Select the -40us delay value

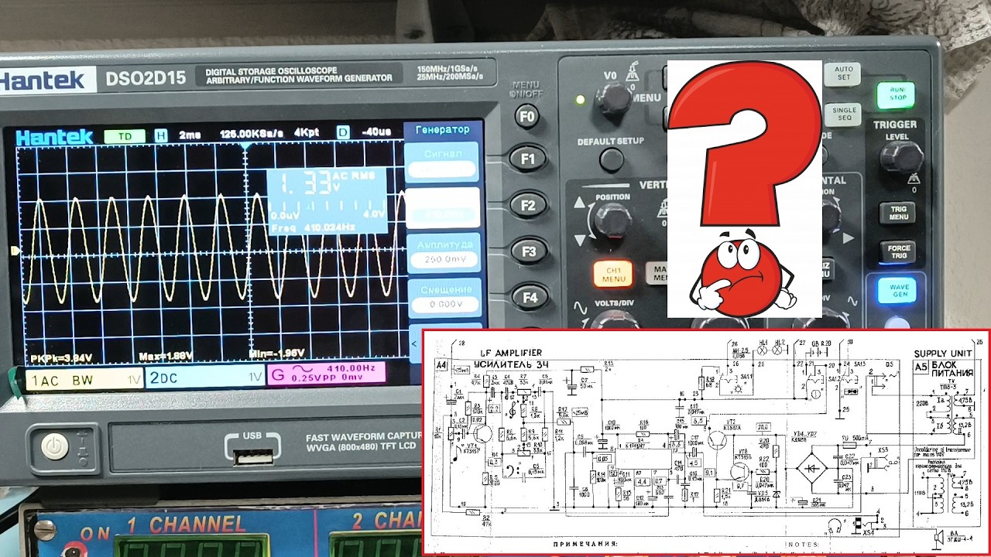point(375,132)
